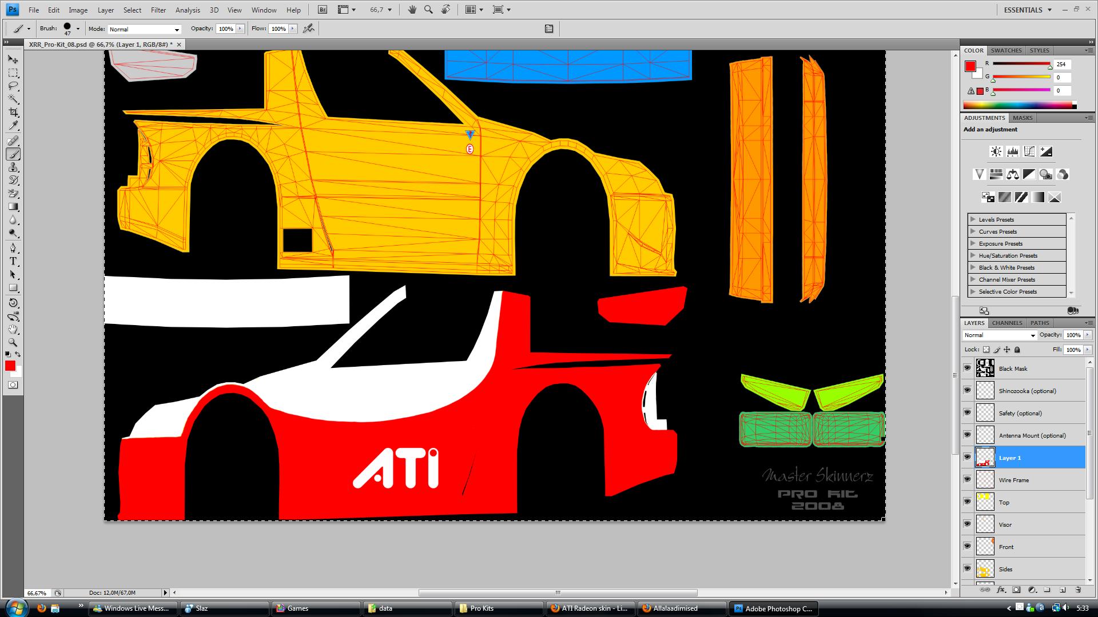Open the Filter menu
The height and width of the screenshot is (617, 1098).
pyautogui.click(x=158, y=10)
